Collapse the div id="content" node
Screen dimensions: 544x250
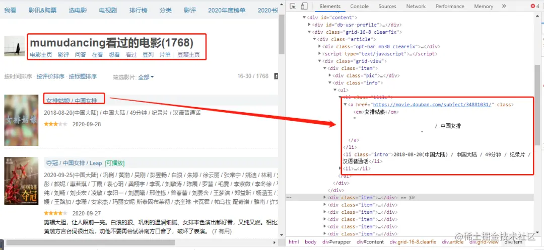[x=304, y=17]
